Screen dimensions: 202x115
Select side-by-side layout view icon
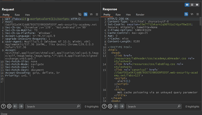[187, 5]
